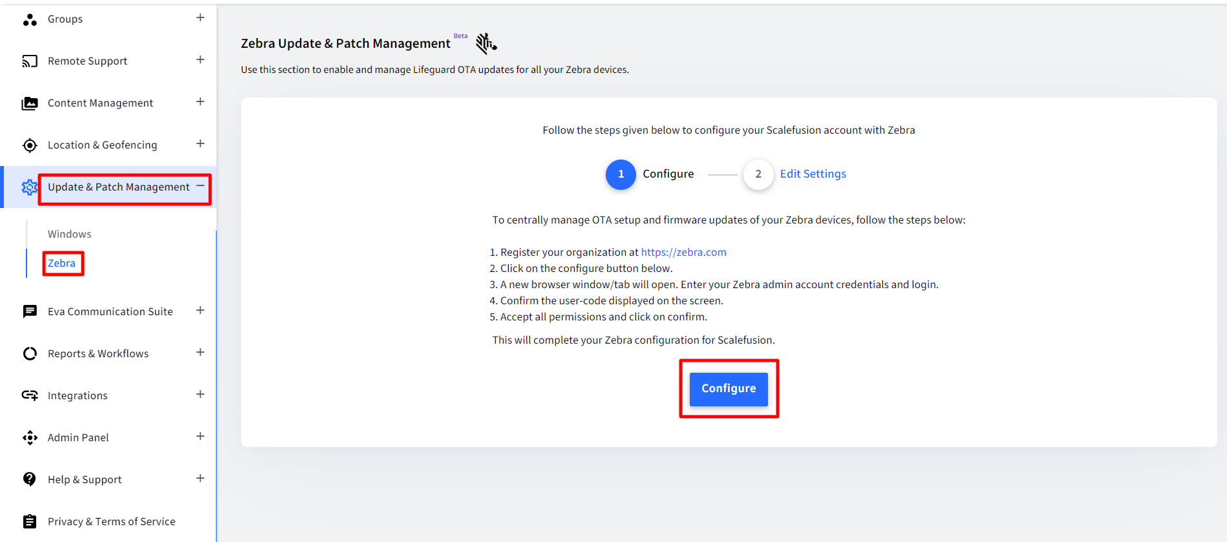Open Location & Geofencing menu item
This screenshot has height=542, width=1227.
point(102,145)
